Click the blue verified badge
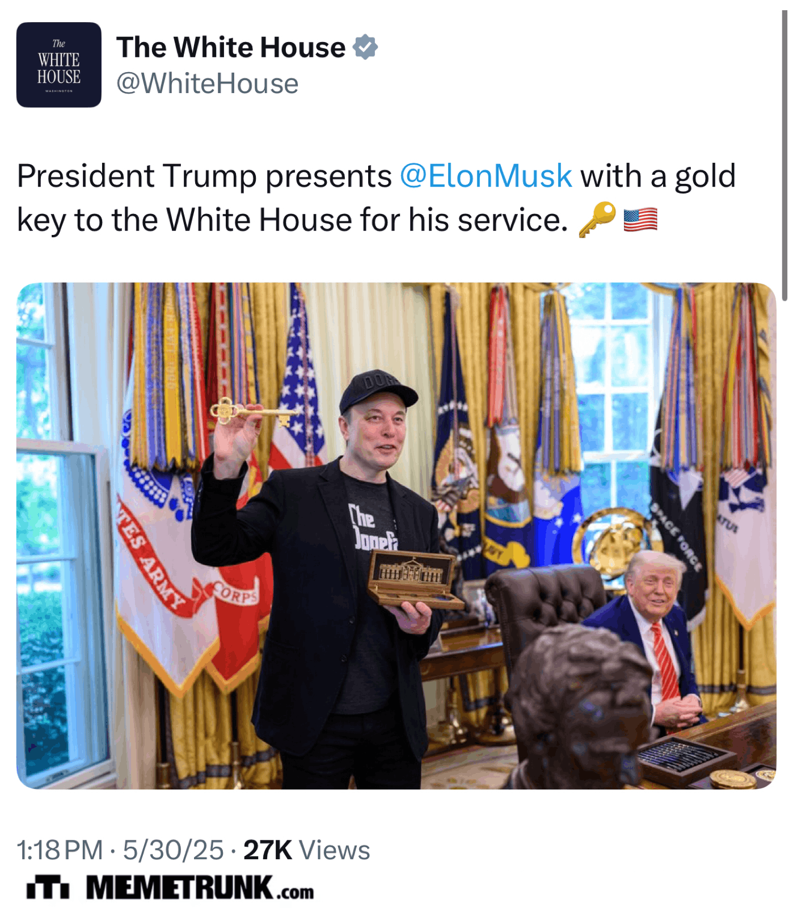 [365, 47]
